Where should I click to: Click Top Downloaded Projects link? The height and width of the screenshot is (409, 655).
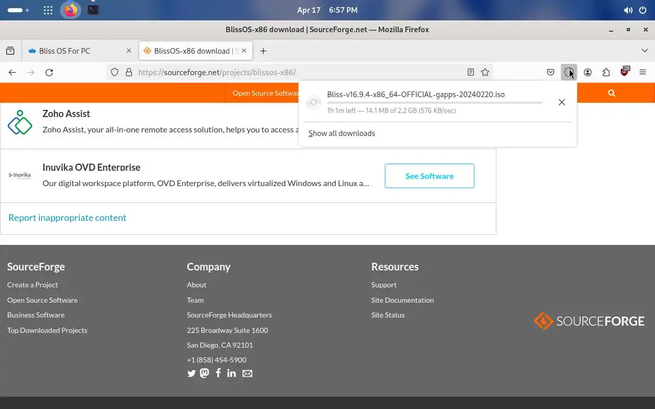pos(47,330)
